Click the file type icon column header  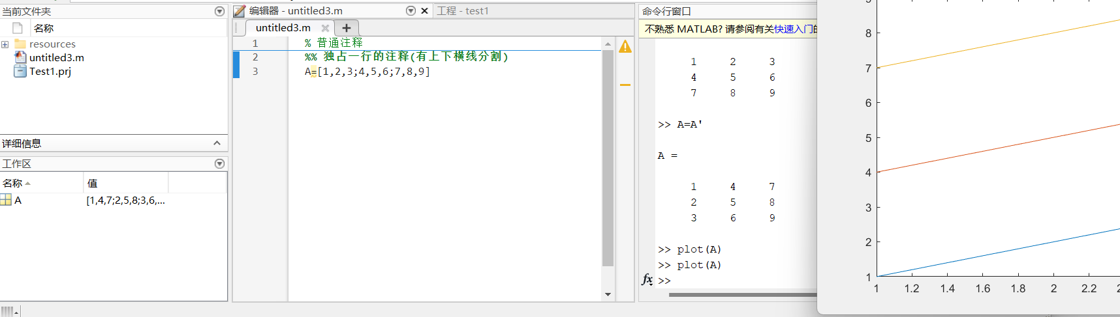pos(18,28)
